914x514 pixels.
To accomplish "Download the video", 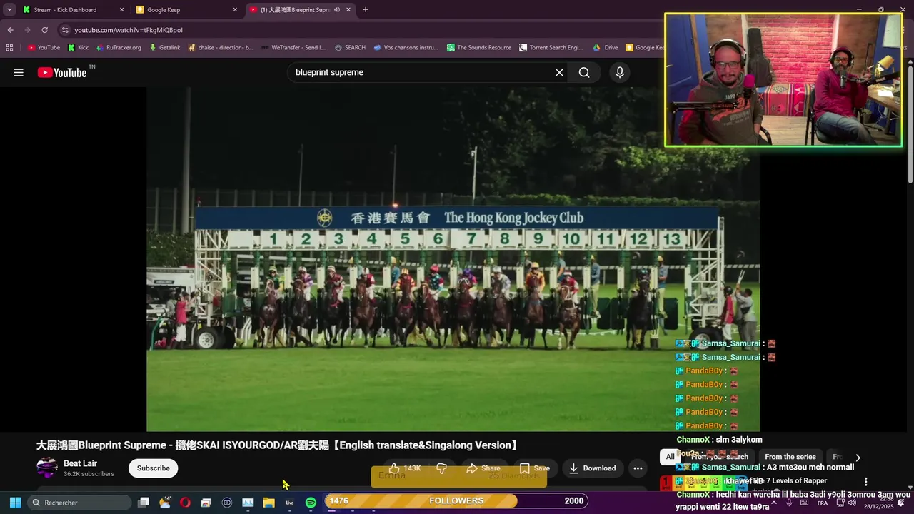I will (592, 468).
